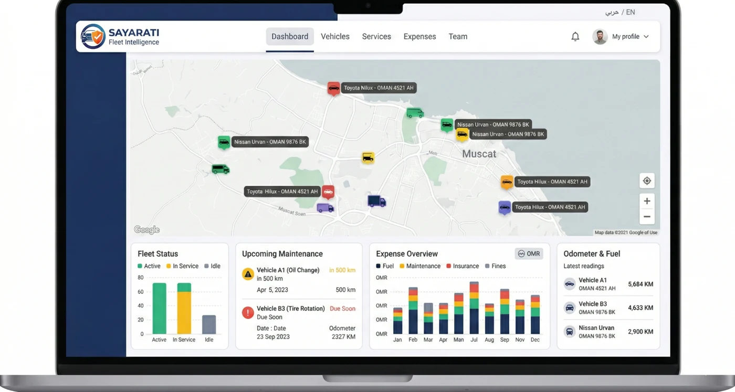Zoom out of the map
This screenshot has width=735, height=392.
coord(647,216)
